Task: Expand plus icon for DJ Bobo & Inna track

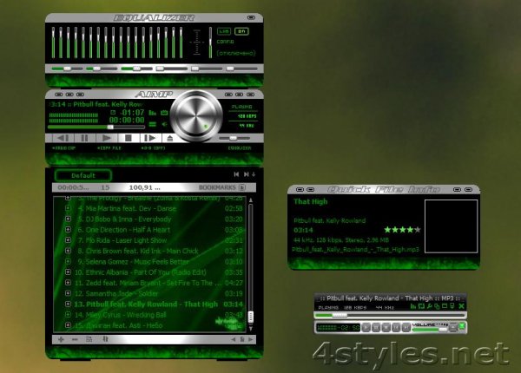Action: [68, 219]
